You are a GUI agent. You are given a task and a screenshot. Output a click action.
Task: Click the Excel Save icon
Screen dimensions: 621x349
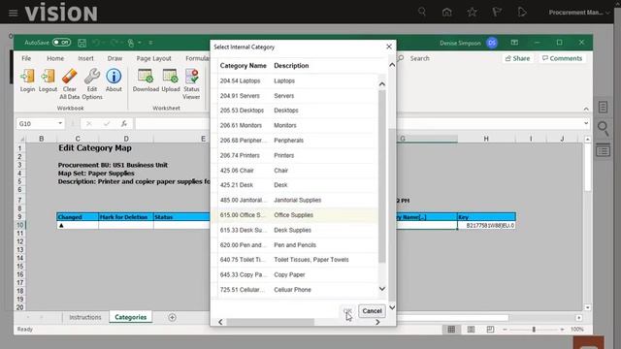[x=82, y=43]
